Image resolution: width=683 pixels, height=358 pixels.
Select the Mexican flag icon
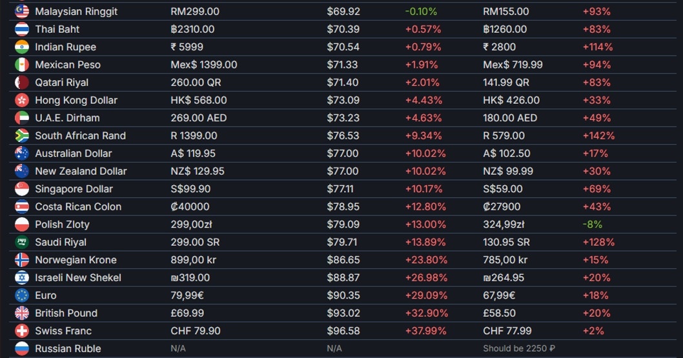[22, 65]
